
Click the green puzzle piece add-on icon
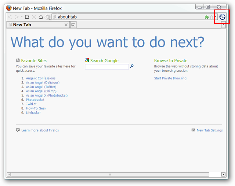(207, 17)
